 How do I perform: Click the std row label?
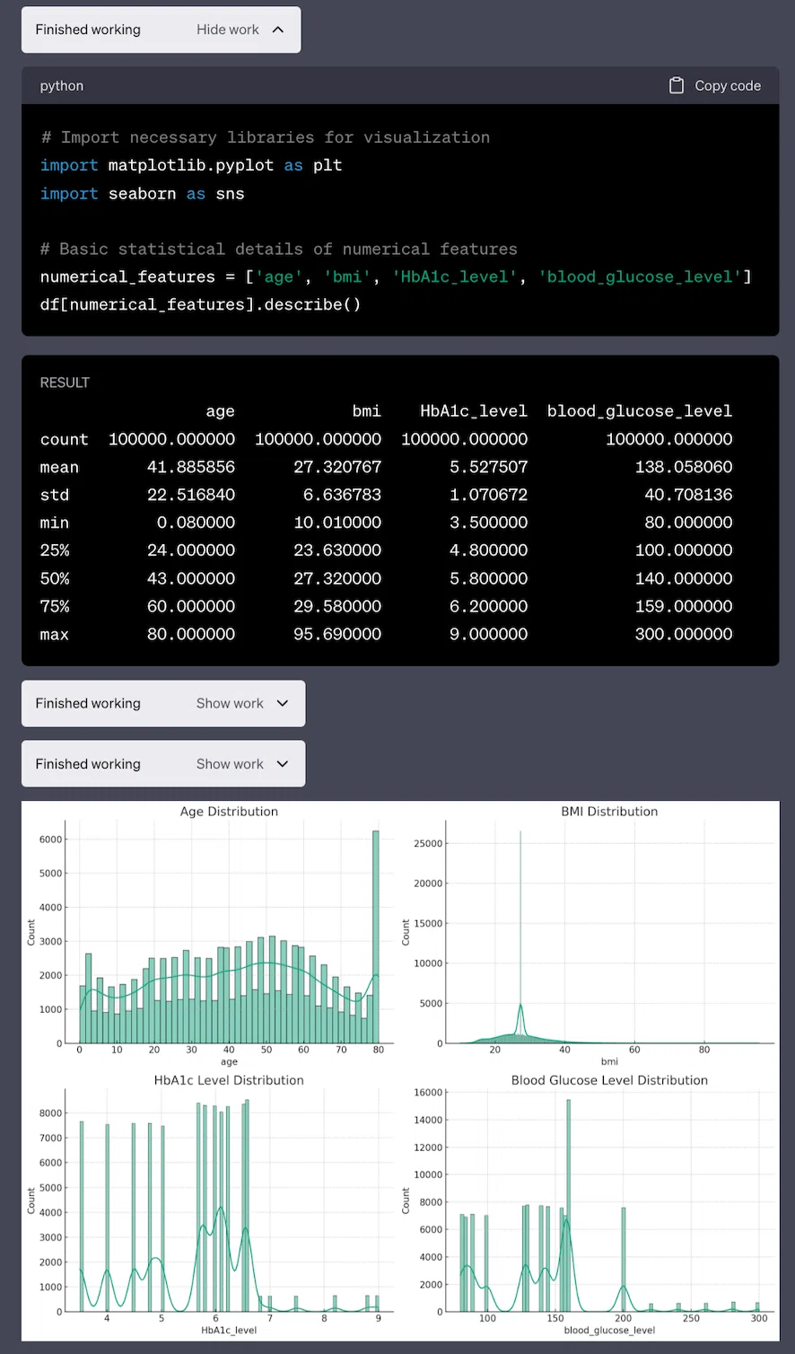tap(55, 495)
